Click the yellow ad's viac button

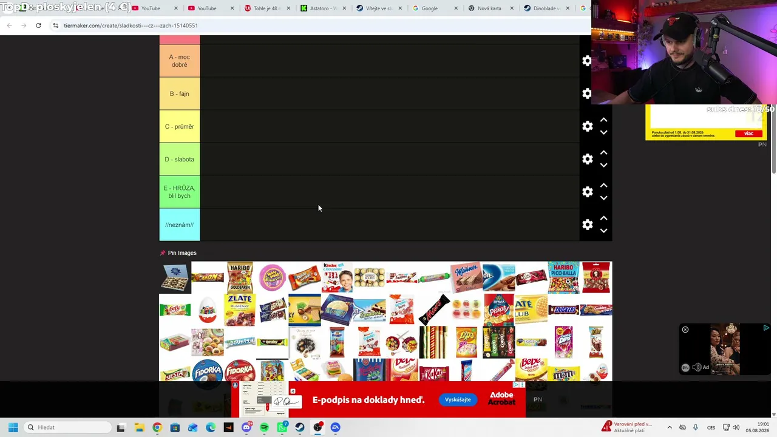(x=748, y=134)
